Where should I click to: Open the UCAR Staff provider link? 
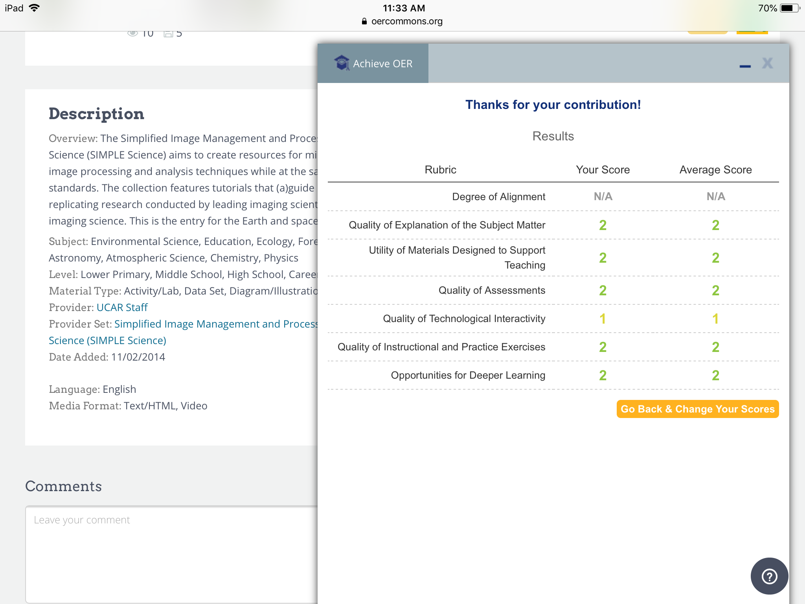pos(122,308)
